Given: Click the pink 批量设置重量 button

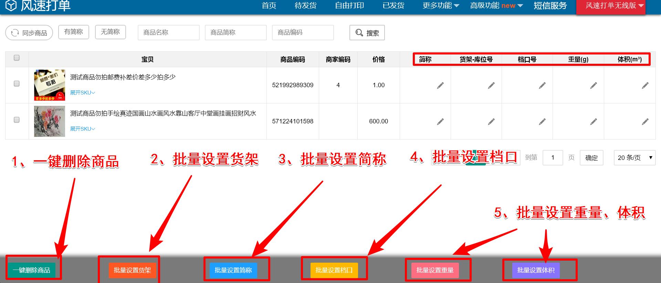Looking at the screenshot, I should (x=435, y=270).
